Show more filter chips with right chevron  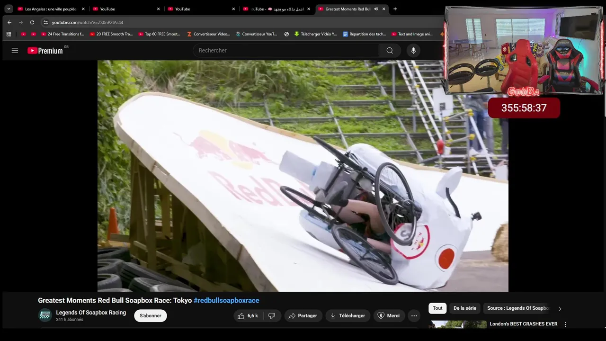(x=560, y=309)
